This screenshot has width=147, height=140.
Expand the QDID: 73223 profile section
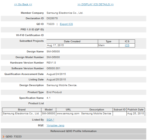tap(73, 137)
